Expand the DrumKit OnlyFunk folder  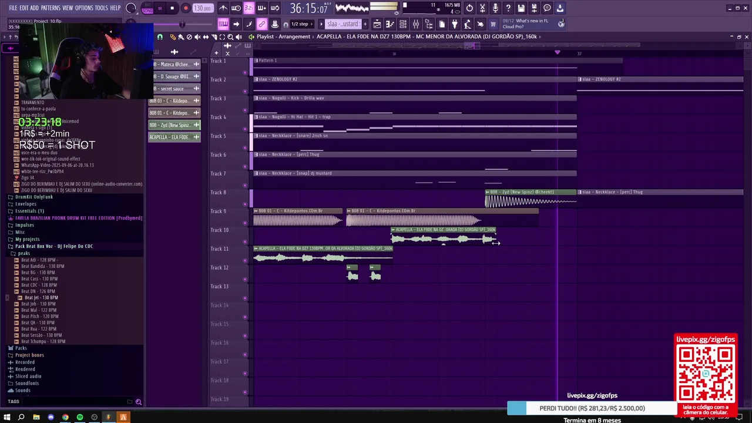[33, 197]
